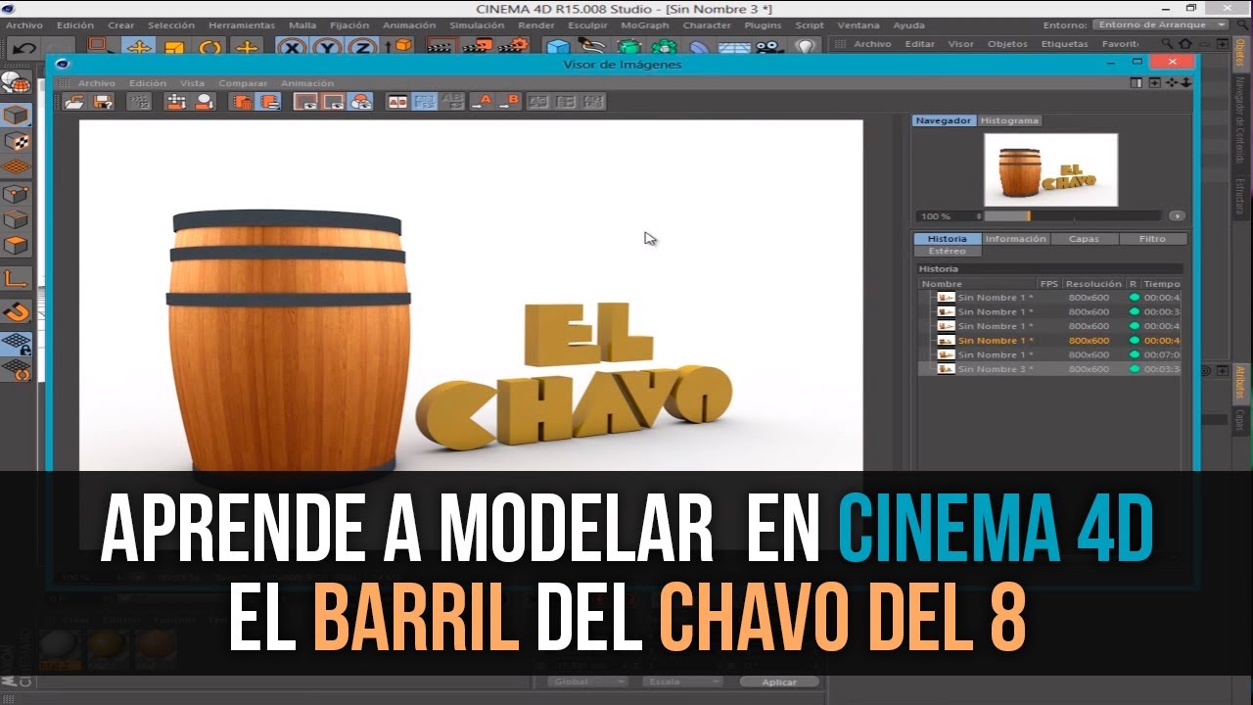Open Render Settings gear clapperboard icon
Viewport: 1253px width, 705px height.
[513, 45]
